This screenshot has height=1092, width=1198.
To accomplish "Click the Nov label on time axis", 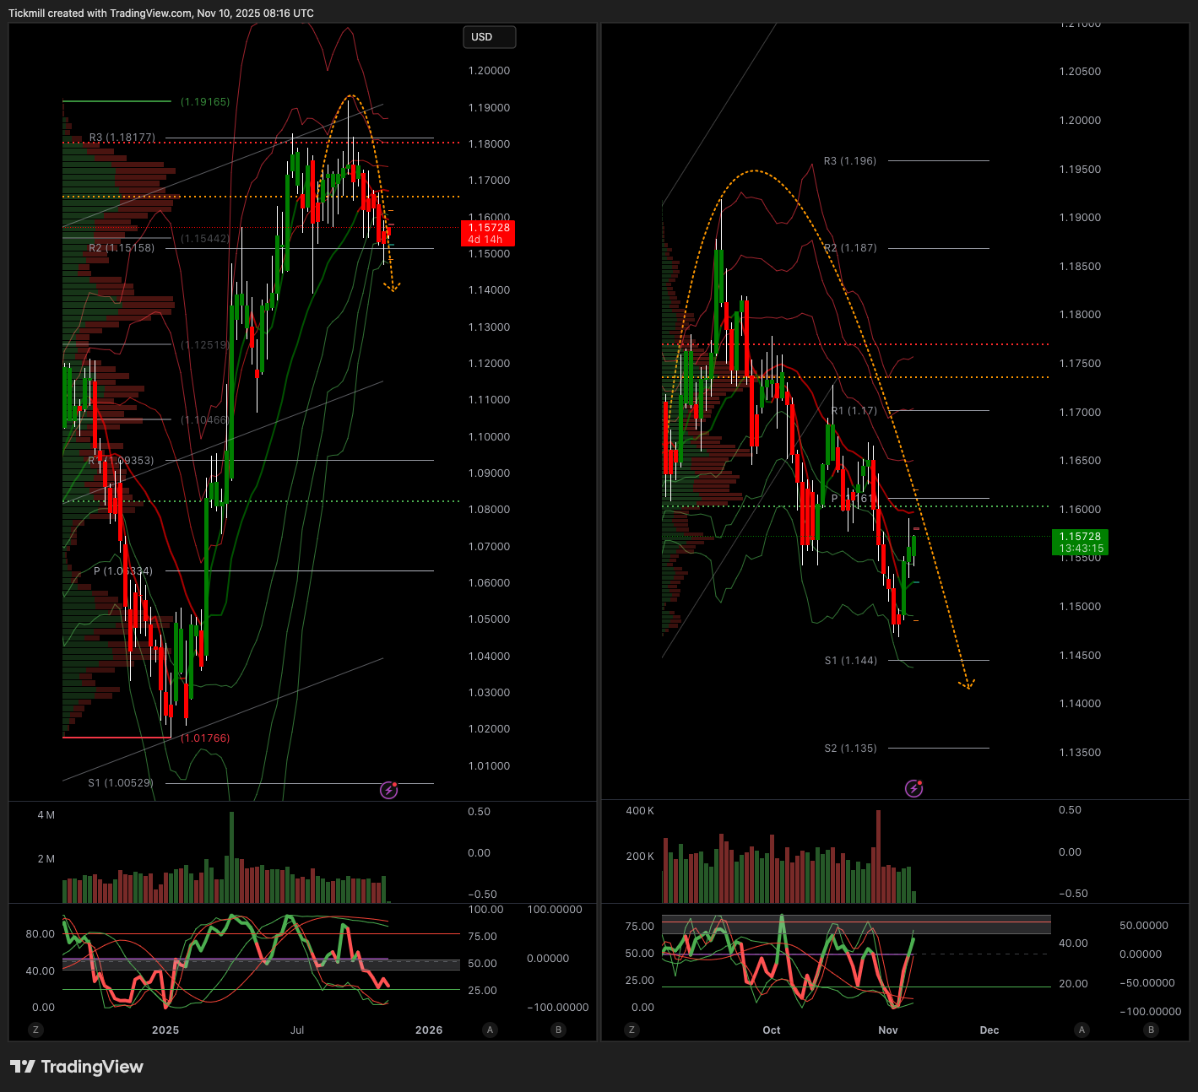I will pos(888,1030).
